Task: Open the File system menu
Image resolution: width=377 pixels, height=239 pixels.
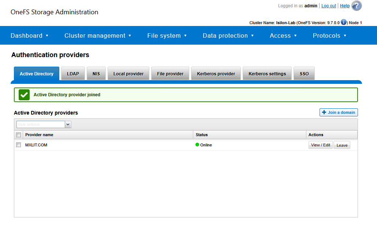Action: click(167, 36)
